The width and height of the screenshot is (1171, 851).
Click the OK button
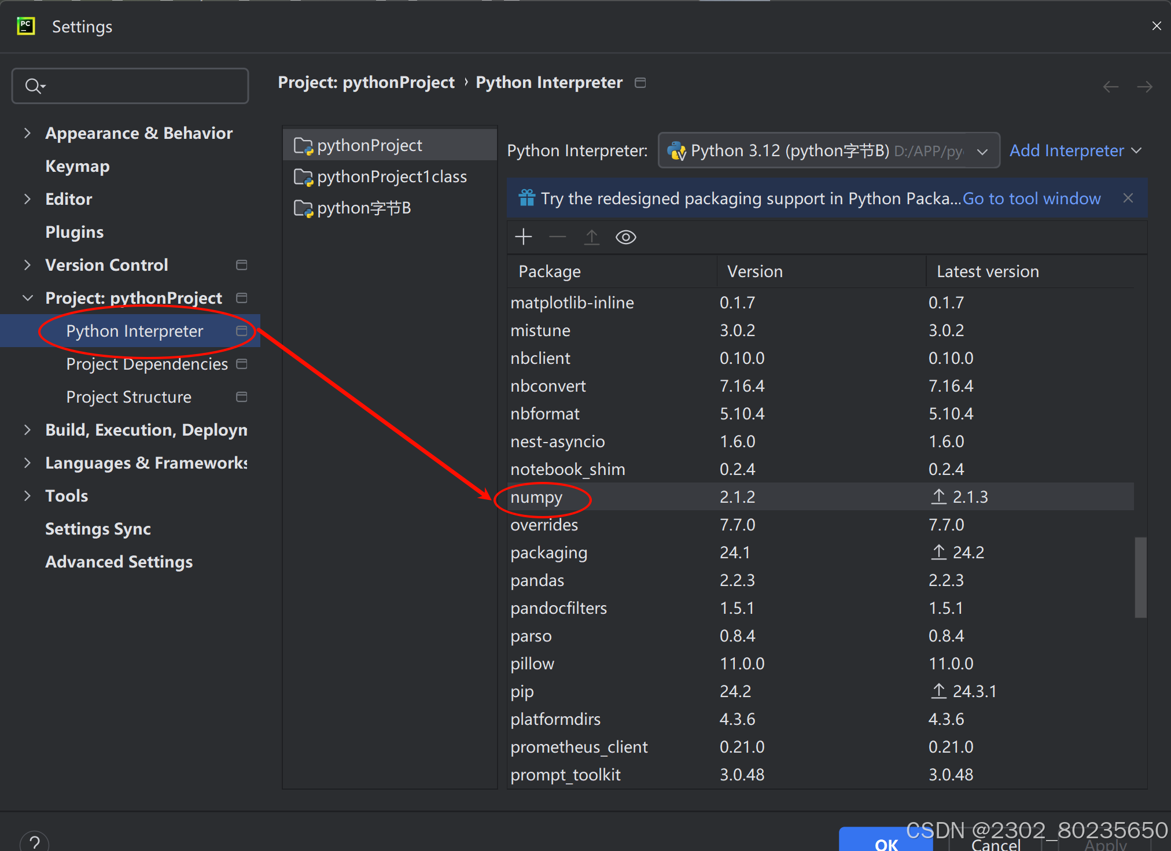click(885, 842)
